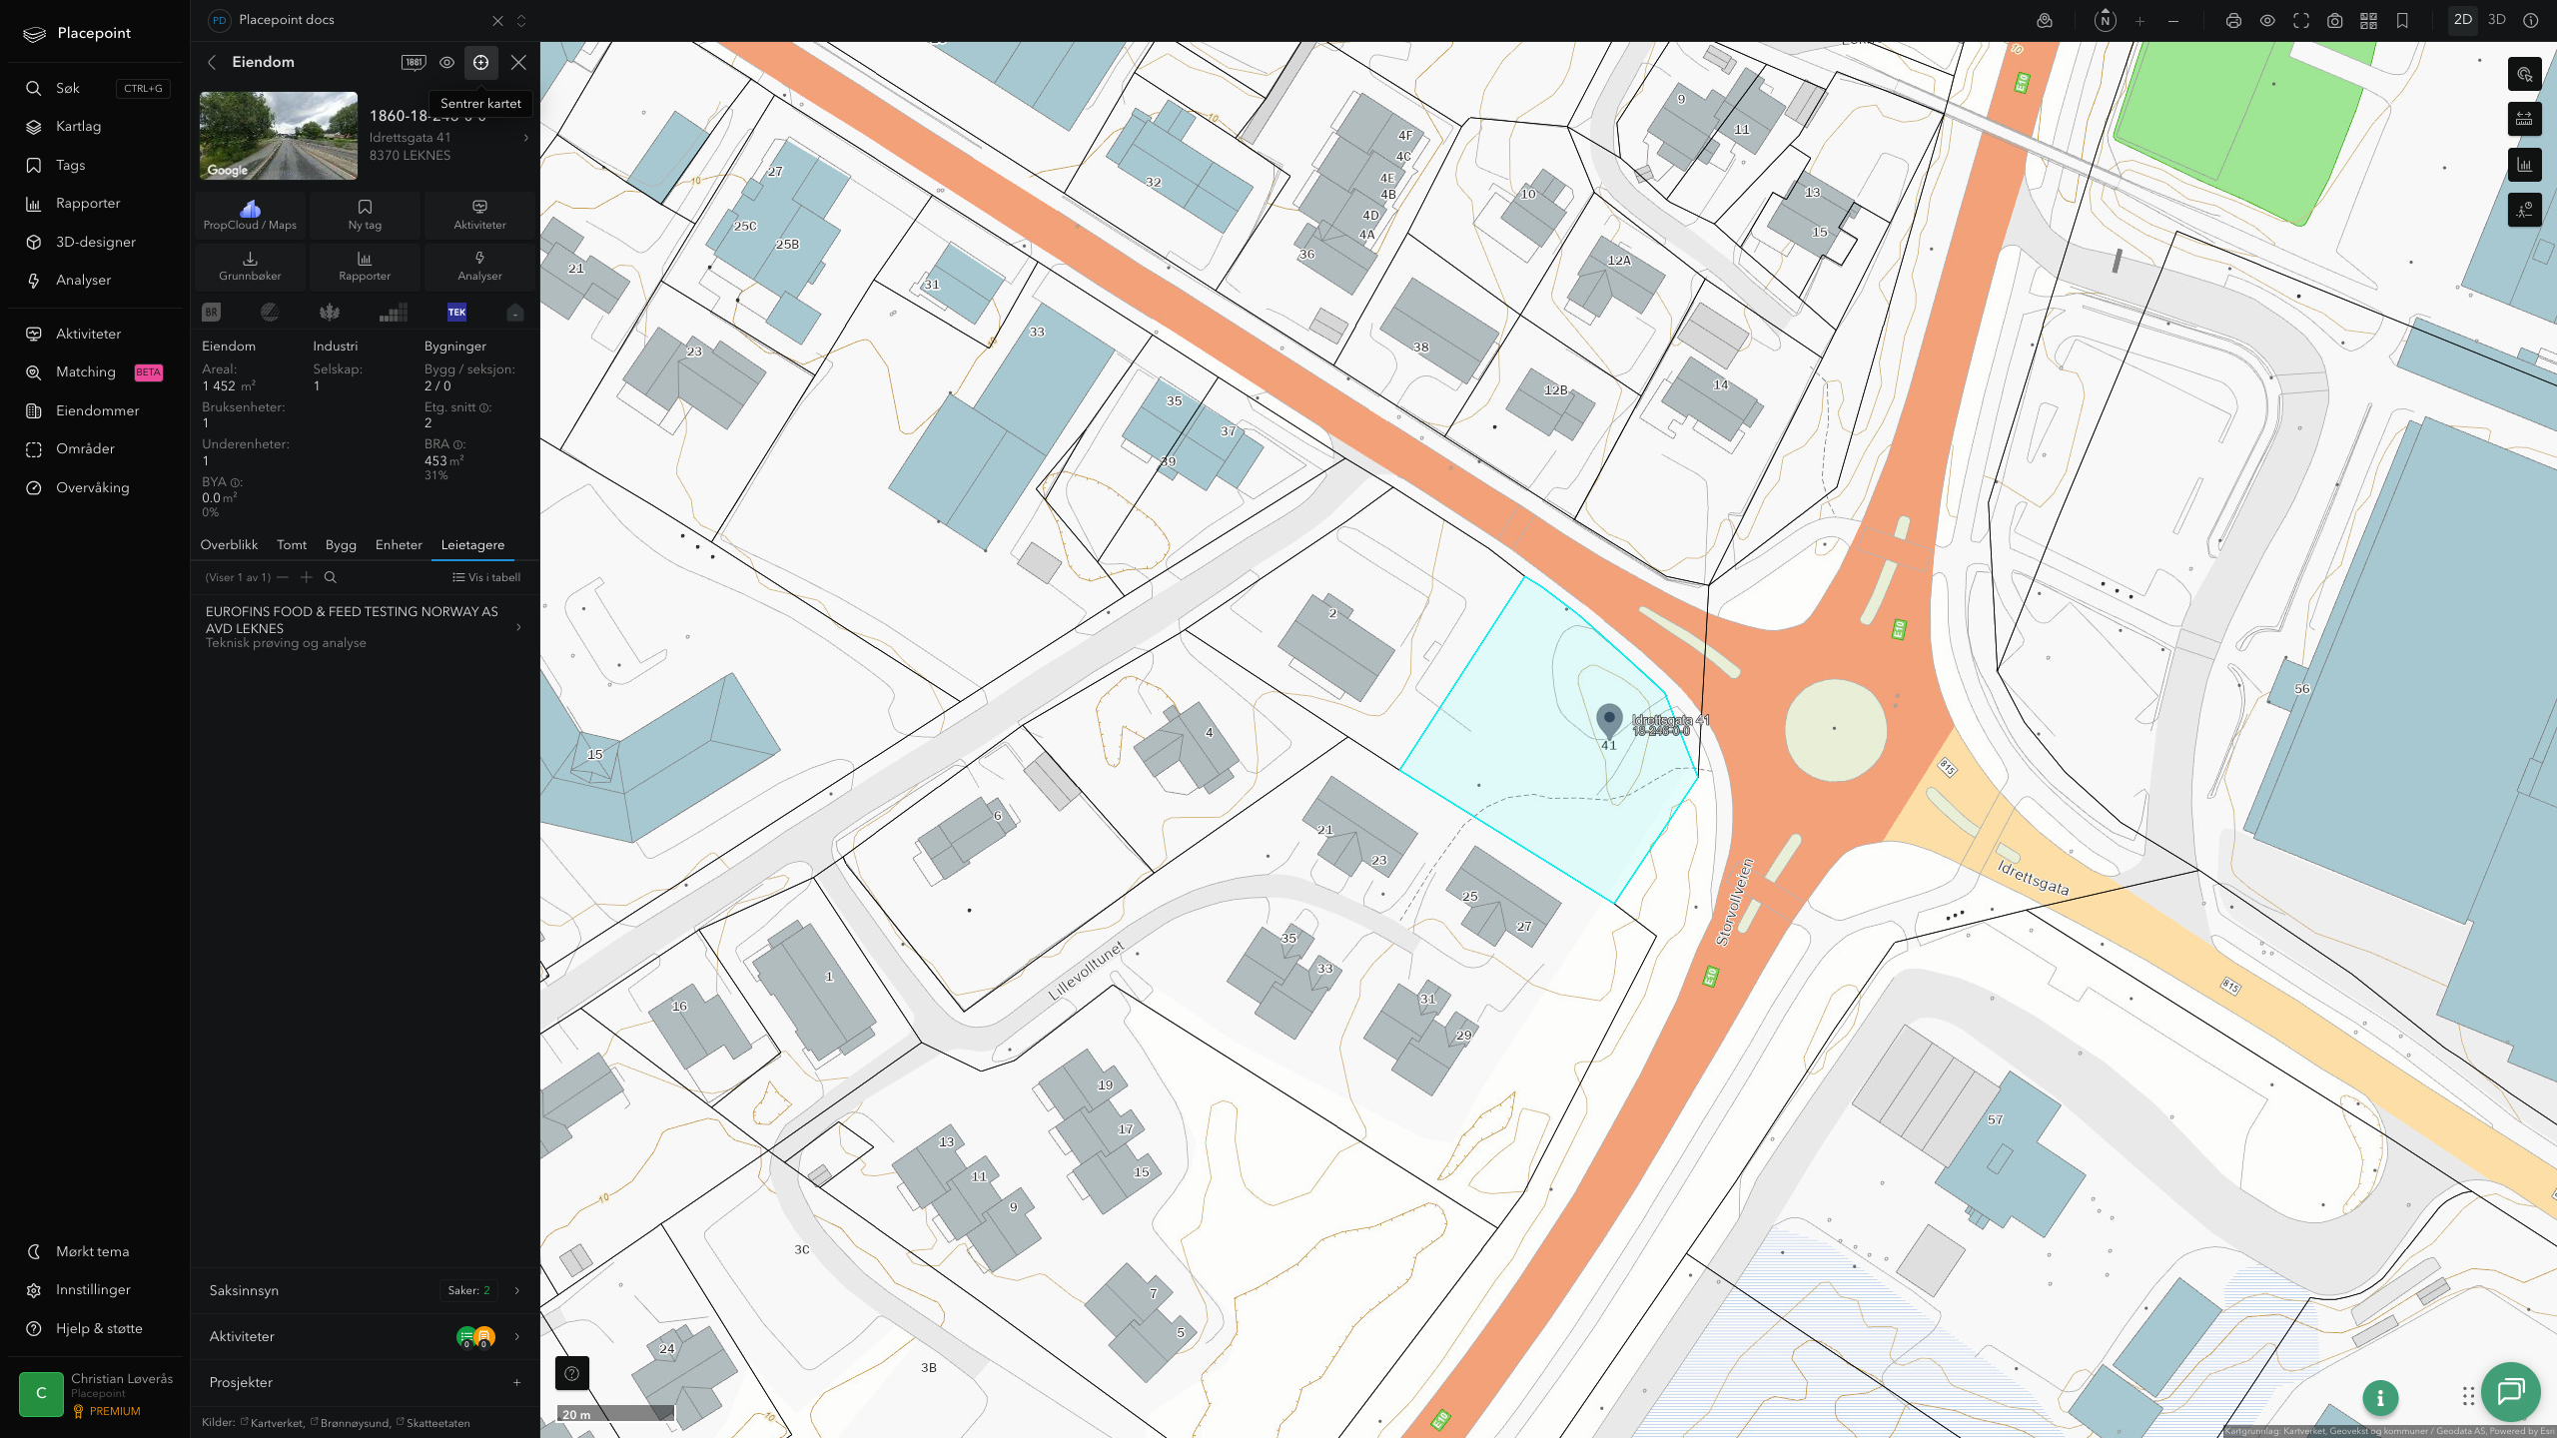Switch to the Tomt tab
Viewport: 2557px width, 1438px height.
292,544
